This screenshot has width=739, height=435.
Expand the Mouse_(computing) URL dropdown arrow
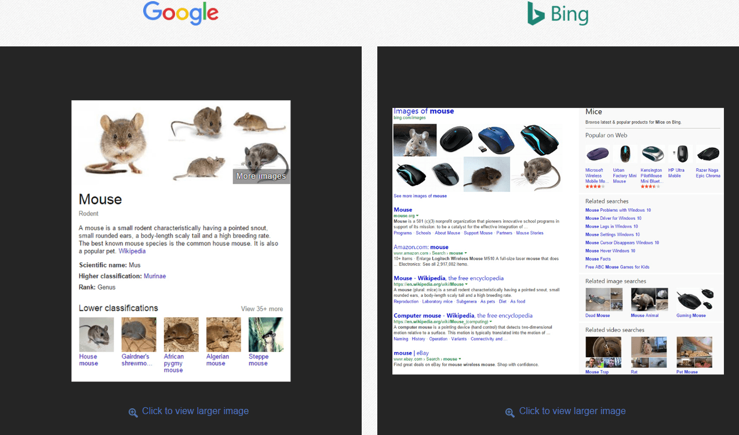click(490, 321)
